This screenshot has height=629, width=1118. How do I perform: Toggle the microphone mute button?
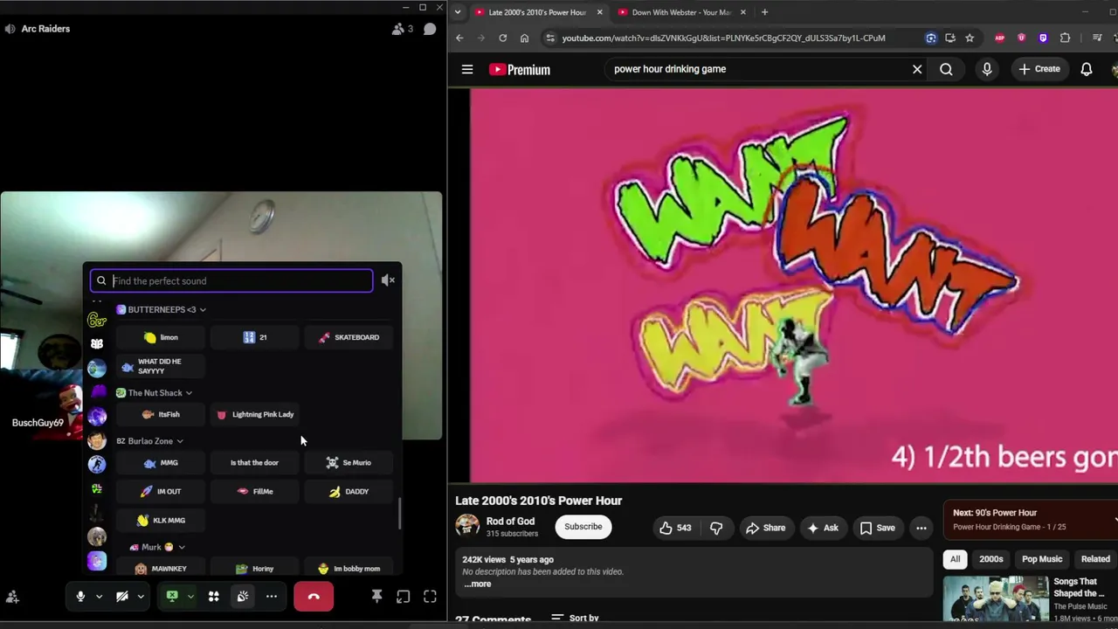(79, 597)
